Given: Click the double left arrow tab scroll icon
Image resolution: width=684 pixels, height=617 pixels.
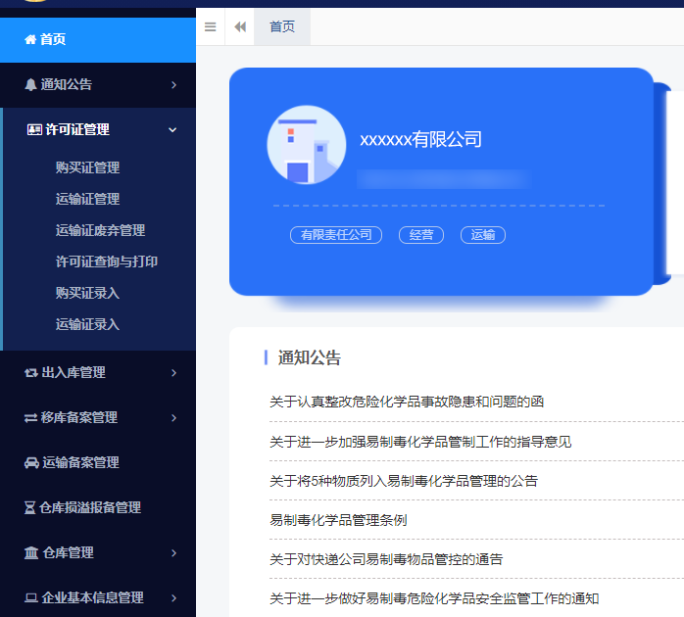Looking at the screenshot, I should (x=240, y=27).
